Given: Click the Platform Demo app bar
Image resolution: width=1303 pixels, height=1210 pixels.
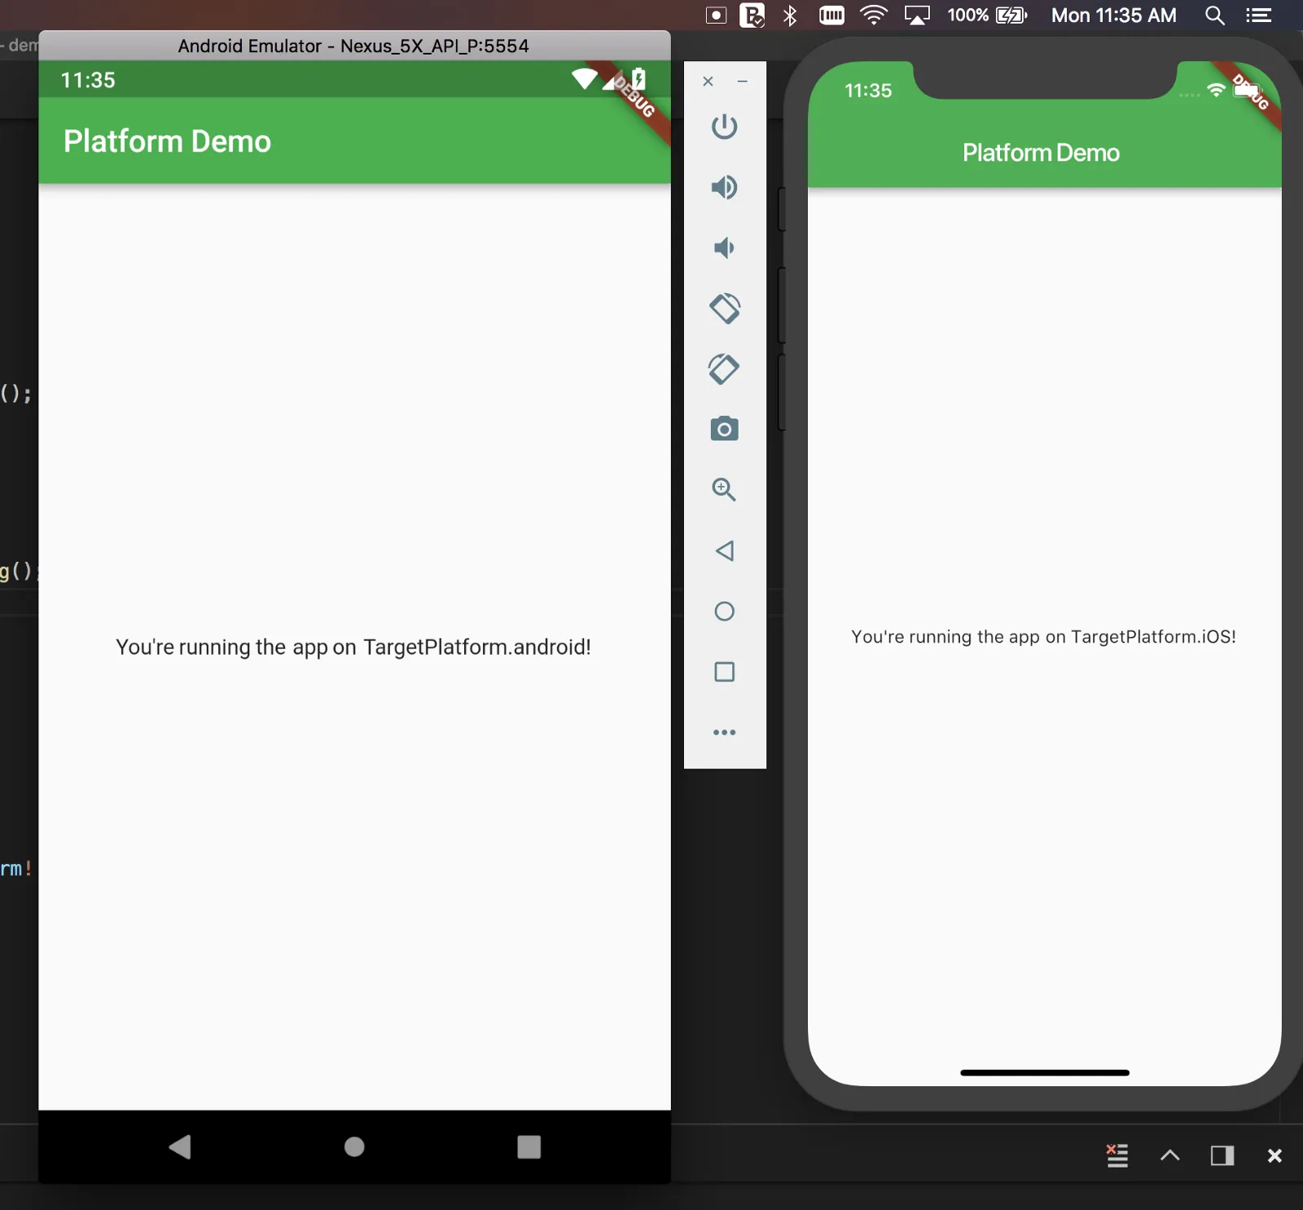Looking at the screenshot, I should pyautogui.click(x=167, y=141).
